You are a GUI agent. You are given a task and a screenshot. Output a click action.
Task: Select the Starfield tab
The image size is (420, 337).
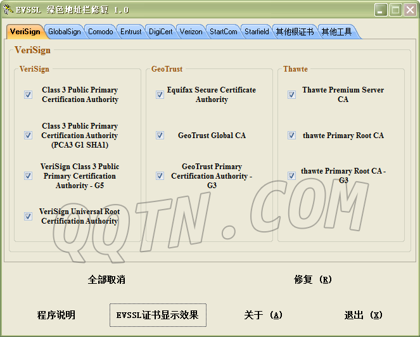point(256,32)
